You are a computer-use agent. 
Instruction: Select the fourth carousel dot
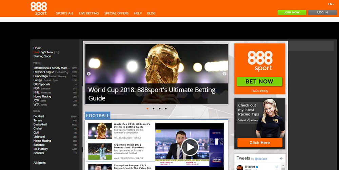click(166, 108)
